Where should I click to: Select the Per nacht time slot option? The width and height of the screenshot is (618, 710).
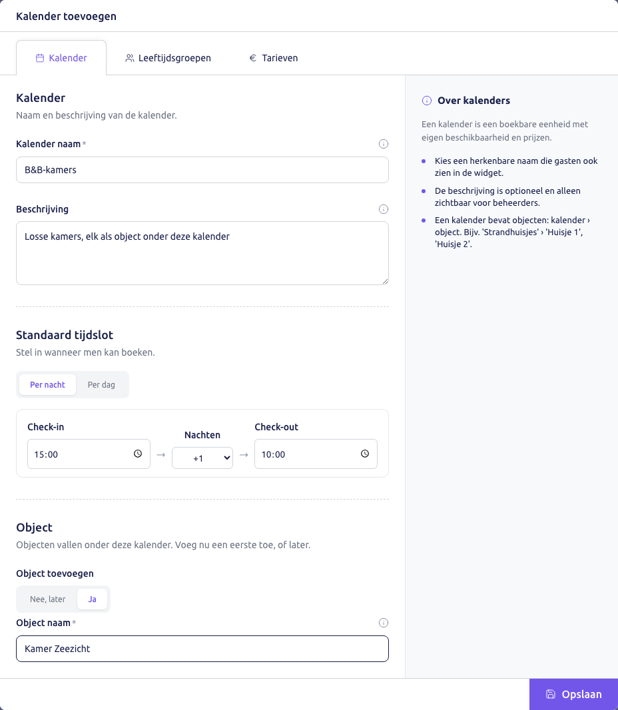click(47, 385)
